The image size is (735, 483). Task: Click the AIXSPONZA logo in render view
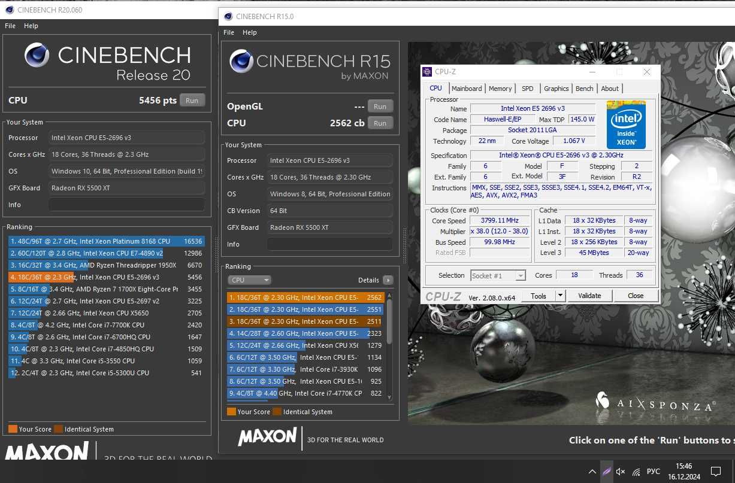(x=655, y=402)
